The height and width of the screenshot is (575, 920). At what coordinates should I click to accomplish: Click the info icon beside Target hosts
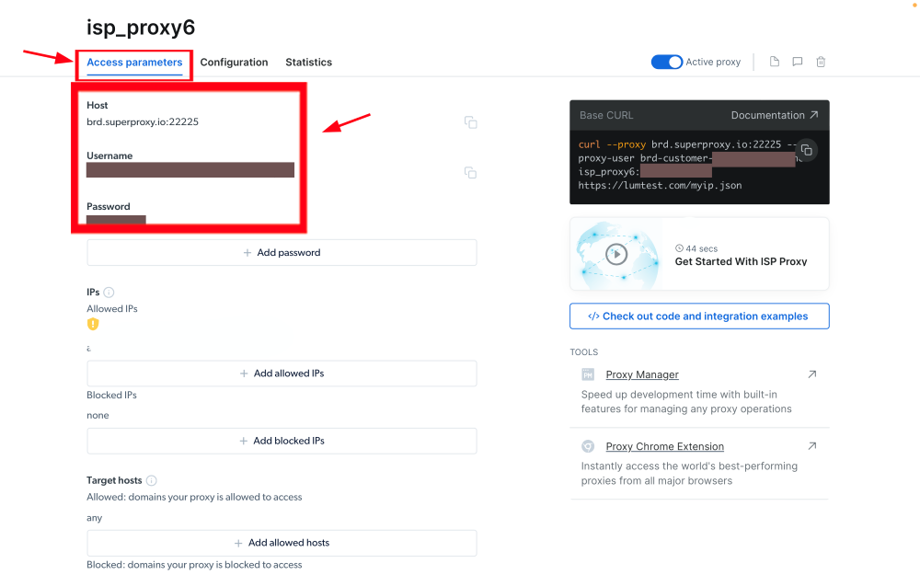click(x=151, y=479)
